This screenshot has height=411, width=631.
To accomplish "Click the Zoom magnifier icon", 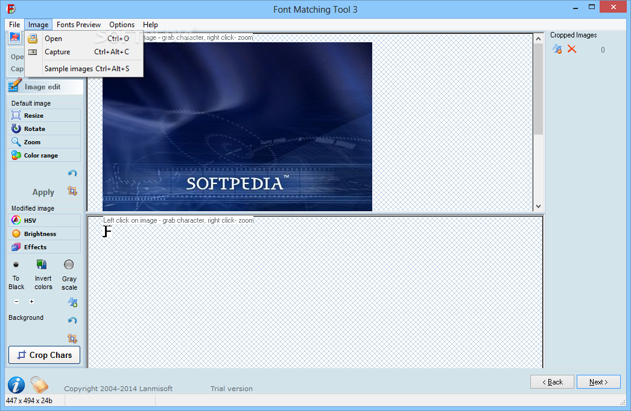I will 16,142.
